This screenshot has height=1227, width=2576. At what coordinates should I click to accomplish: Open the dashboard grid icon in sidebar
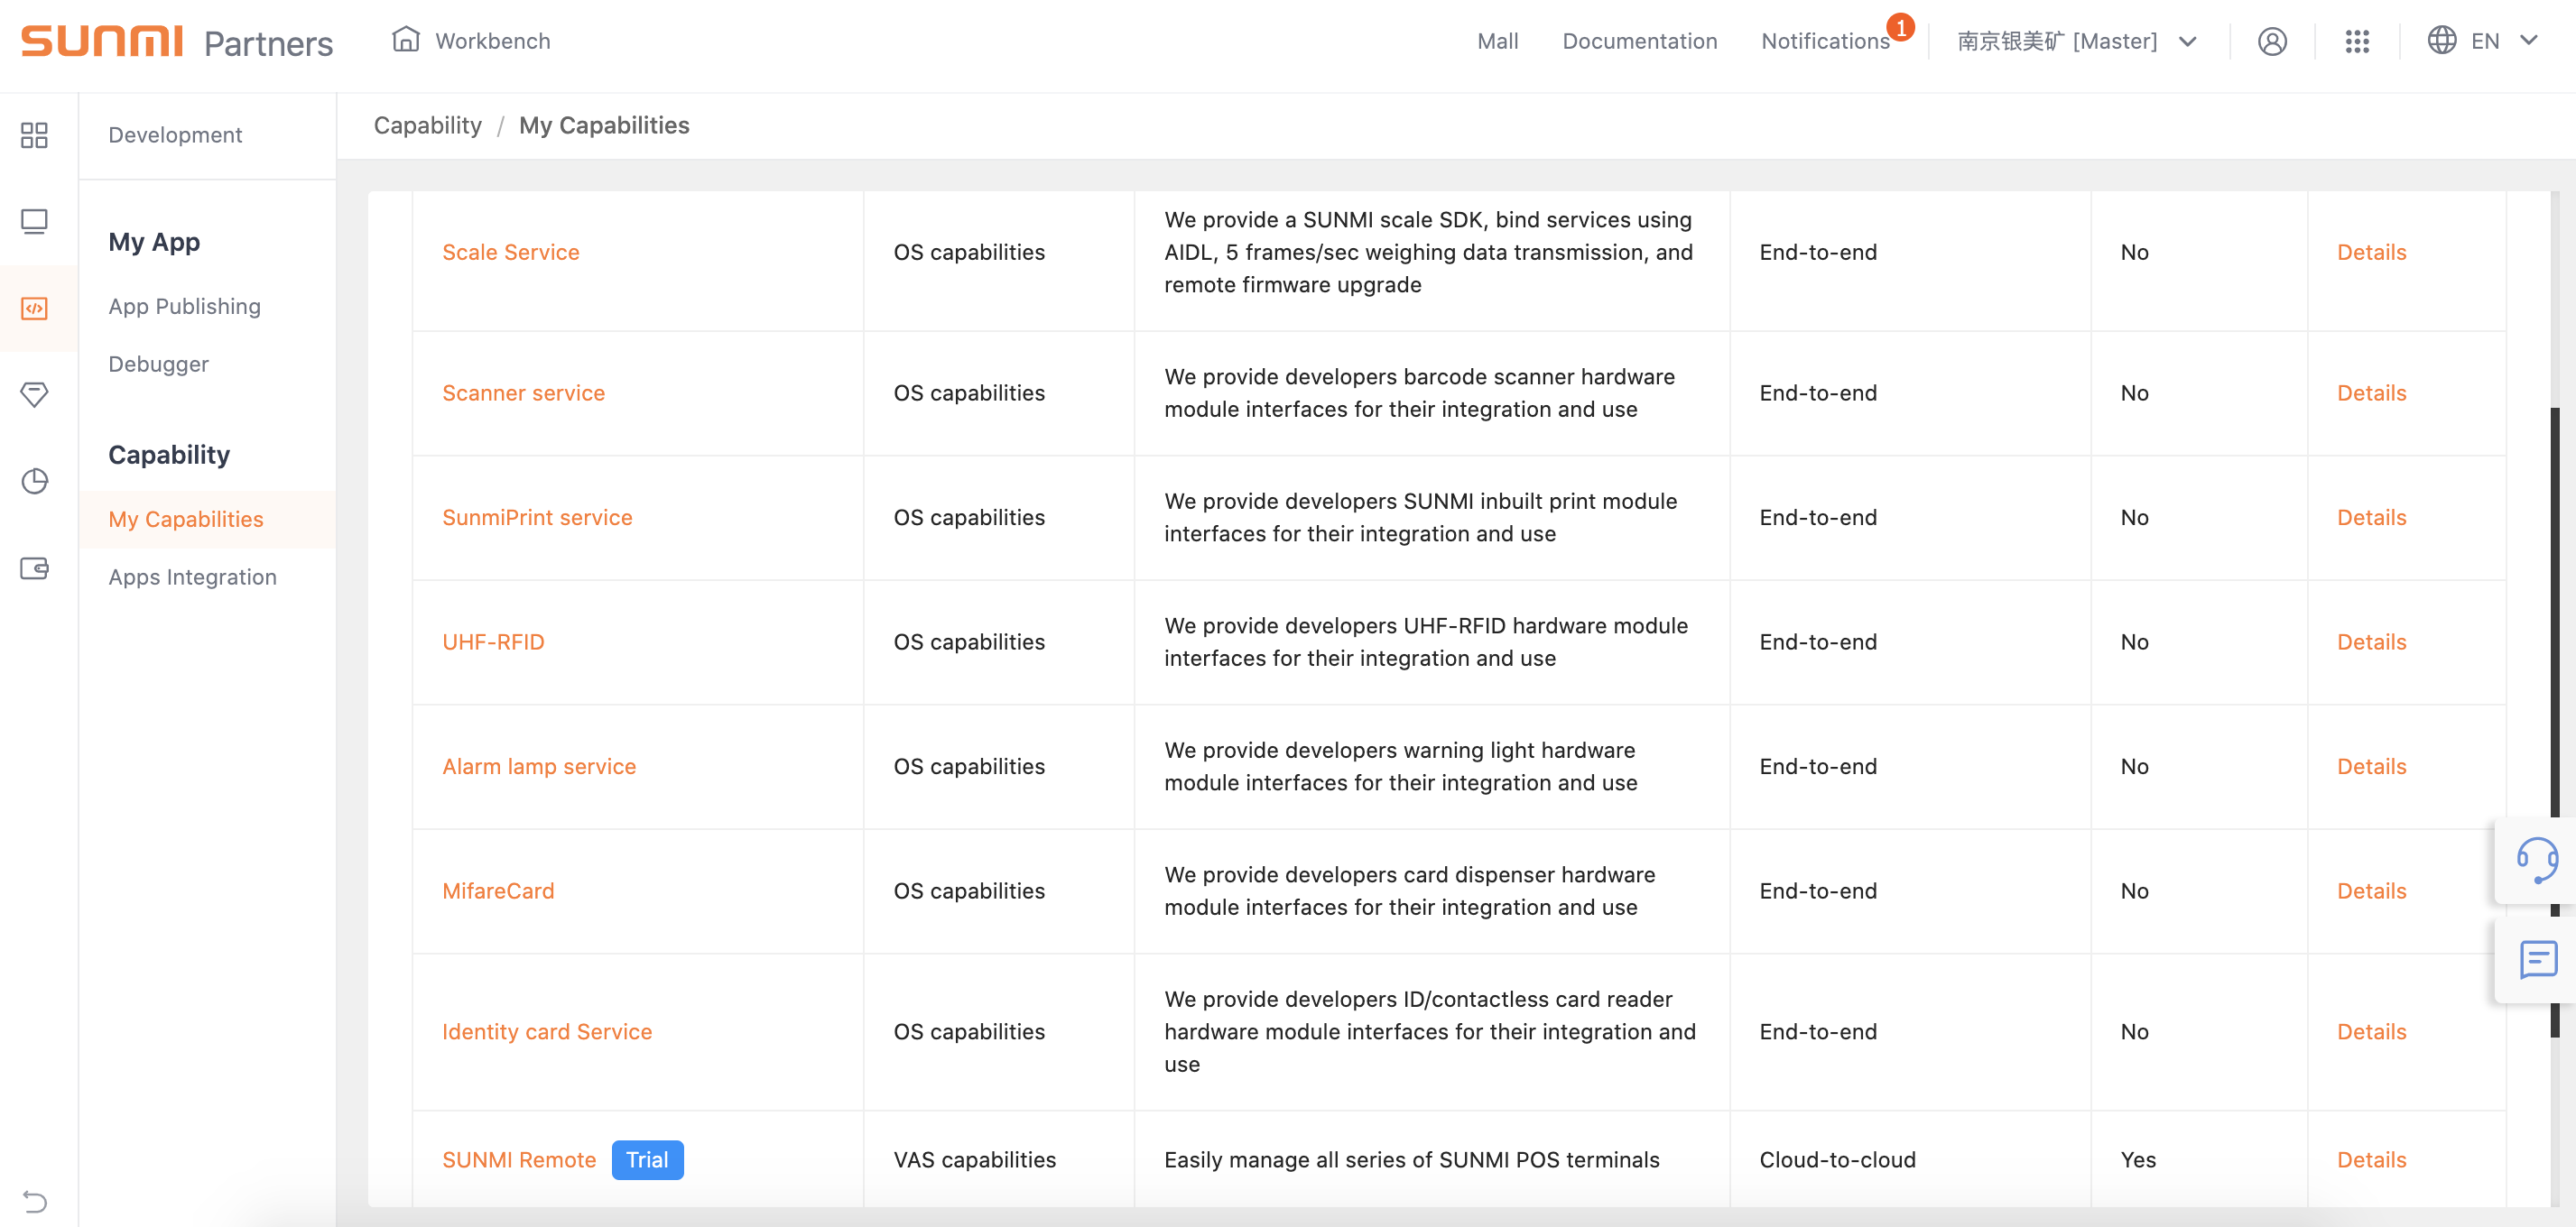(x=34, y=135)
